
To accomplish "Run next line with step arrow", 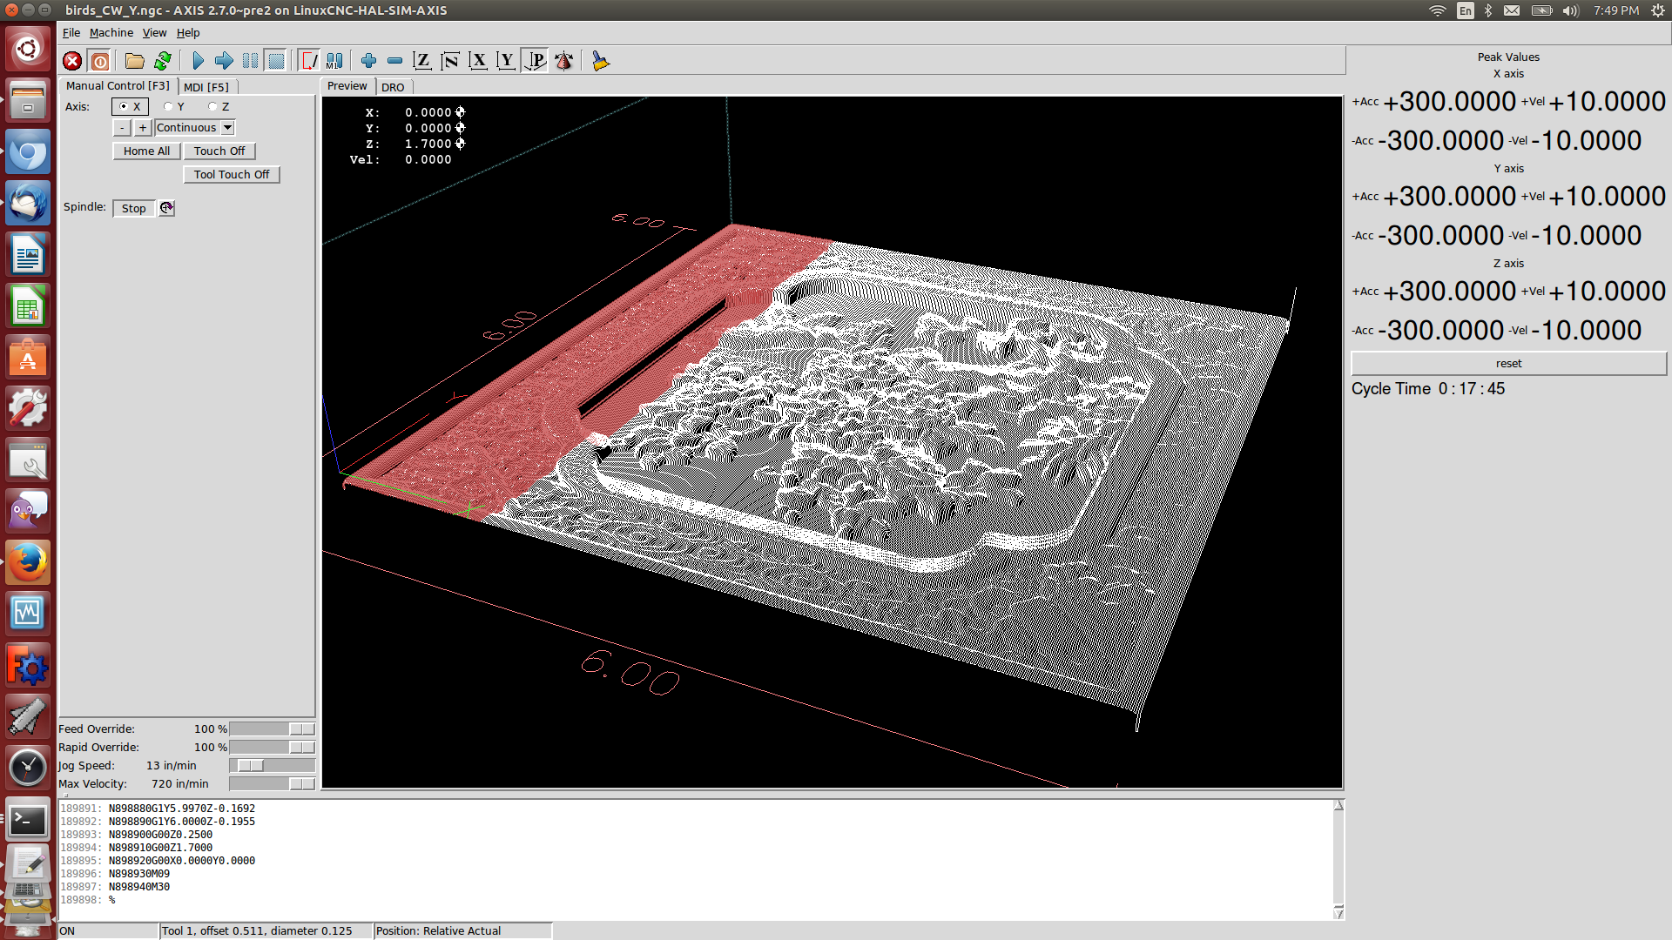I will click(224, 61).
